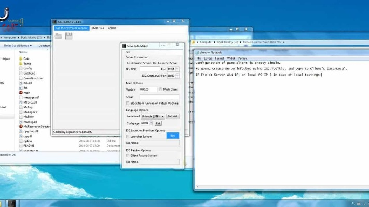Click the List button next to Codepage
This screenshot has width=369, height=207.
click(158, 123)
